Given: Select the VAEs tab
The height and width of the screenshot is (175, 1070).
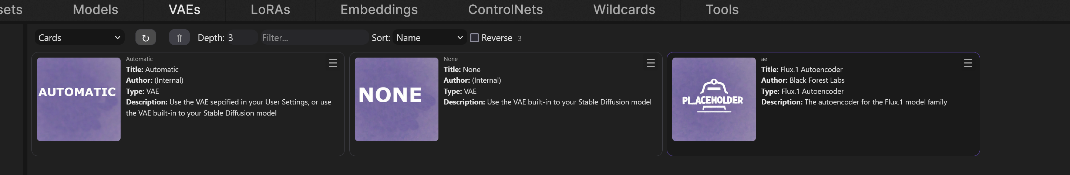Looking at the screenshot, I should (184, 10).
